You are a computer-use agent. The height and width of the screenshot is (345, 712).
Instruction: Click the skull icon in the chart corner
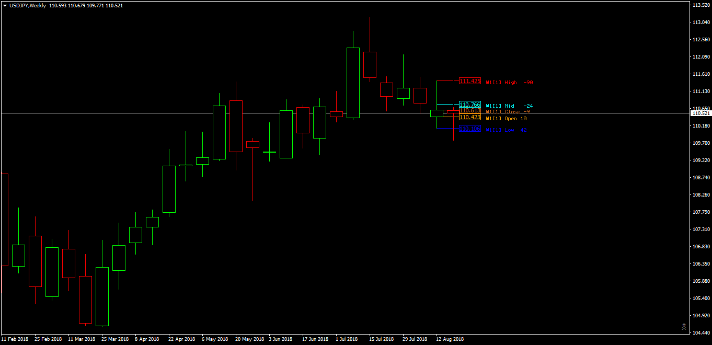tap(683, 327)
